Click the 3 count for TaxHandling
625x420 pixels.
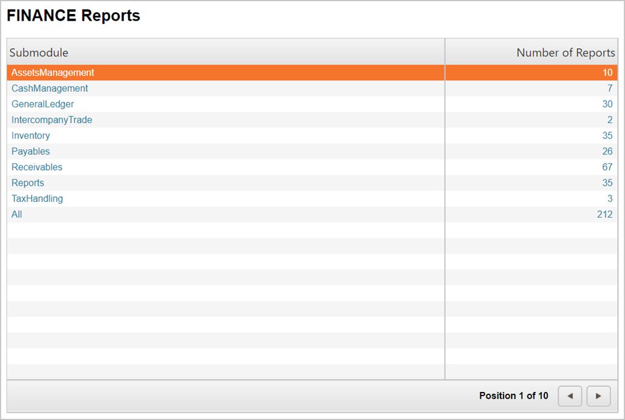coord(609,199)
